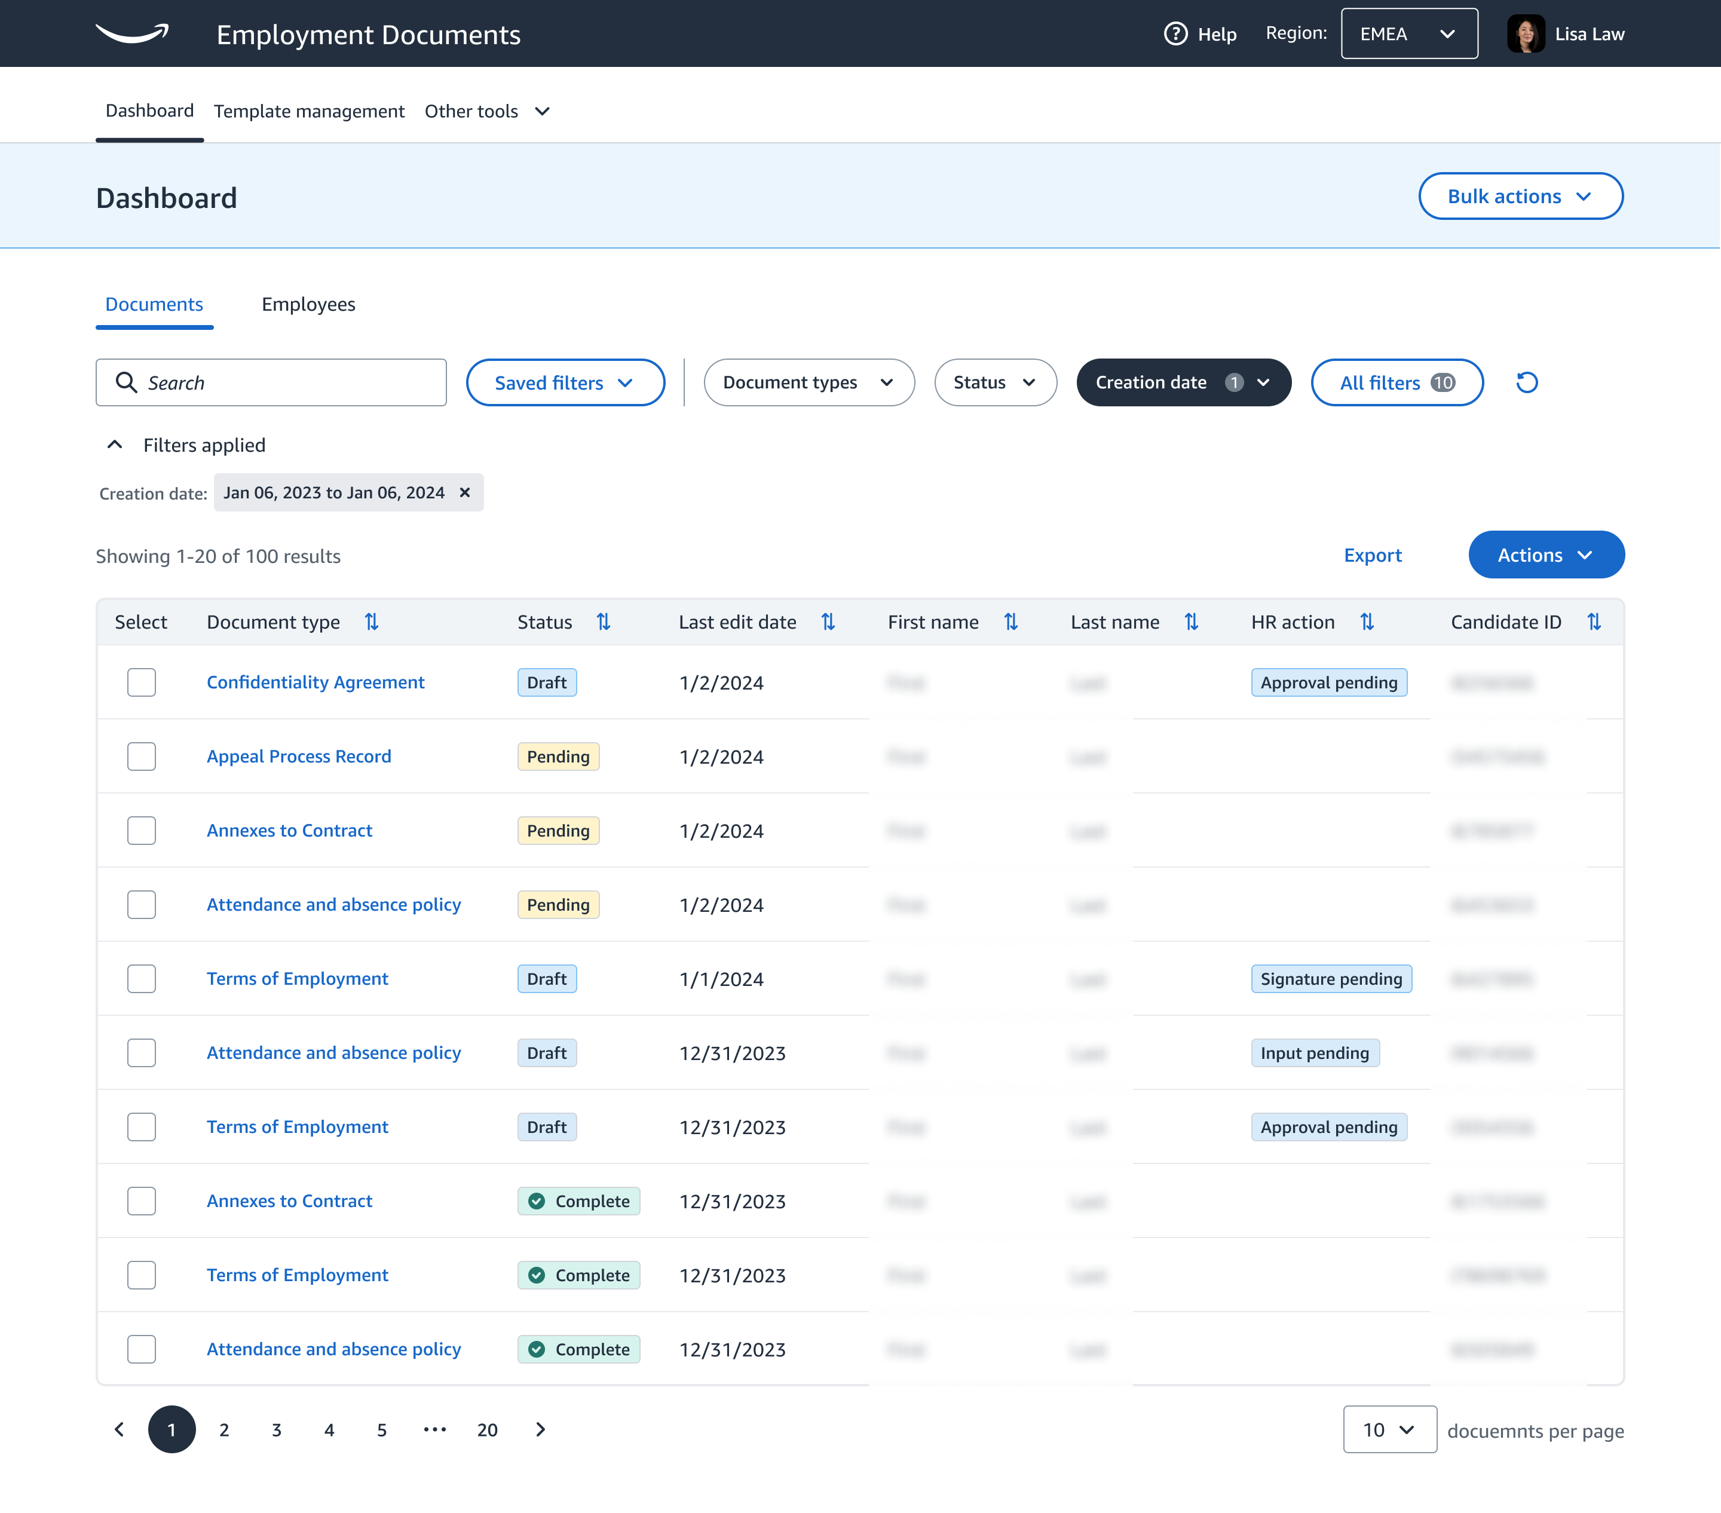Click the Amazon smile logo
Screen dimensions: 1721x1513
132,33
